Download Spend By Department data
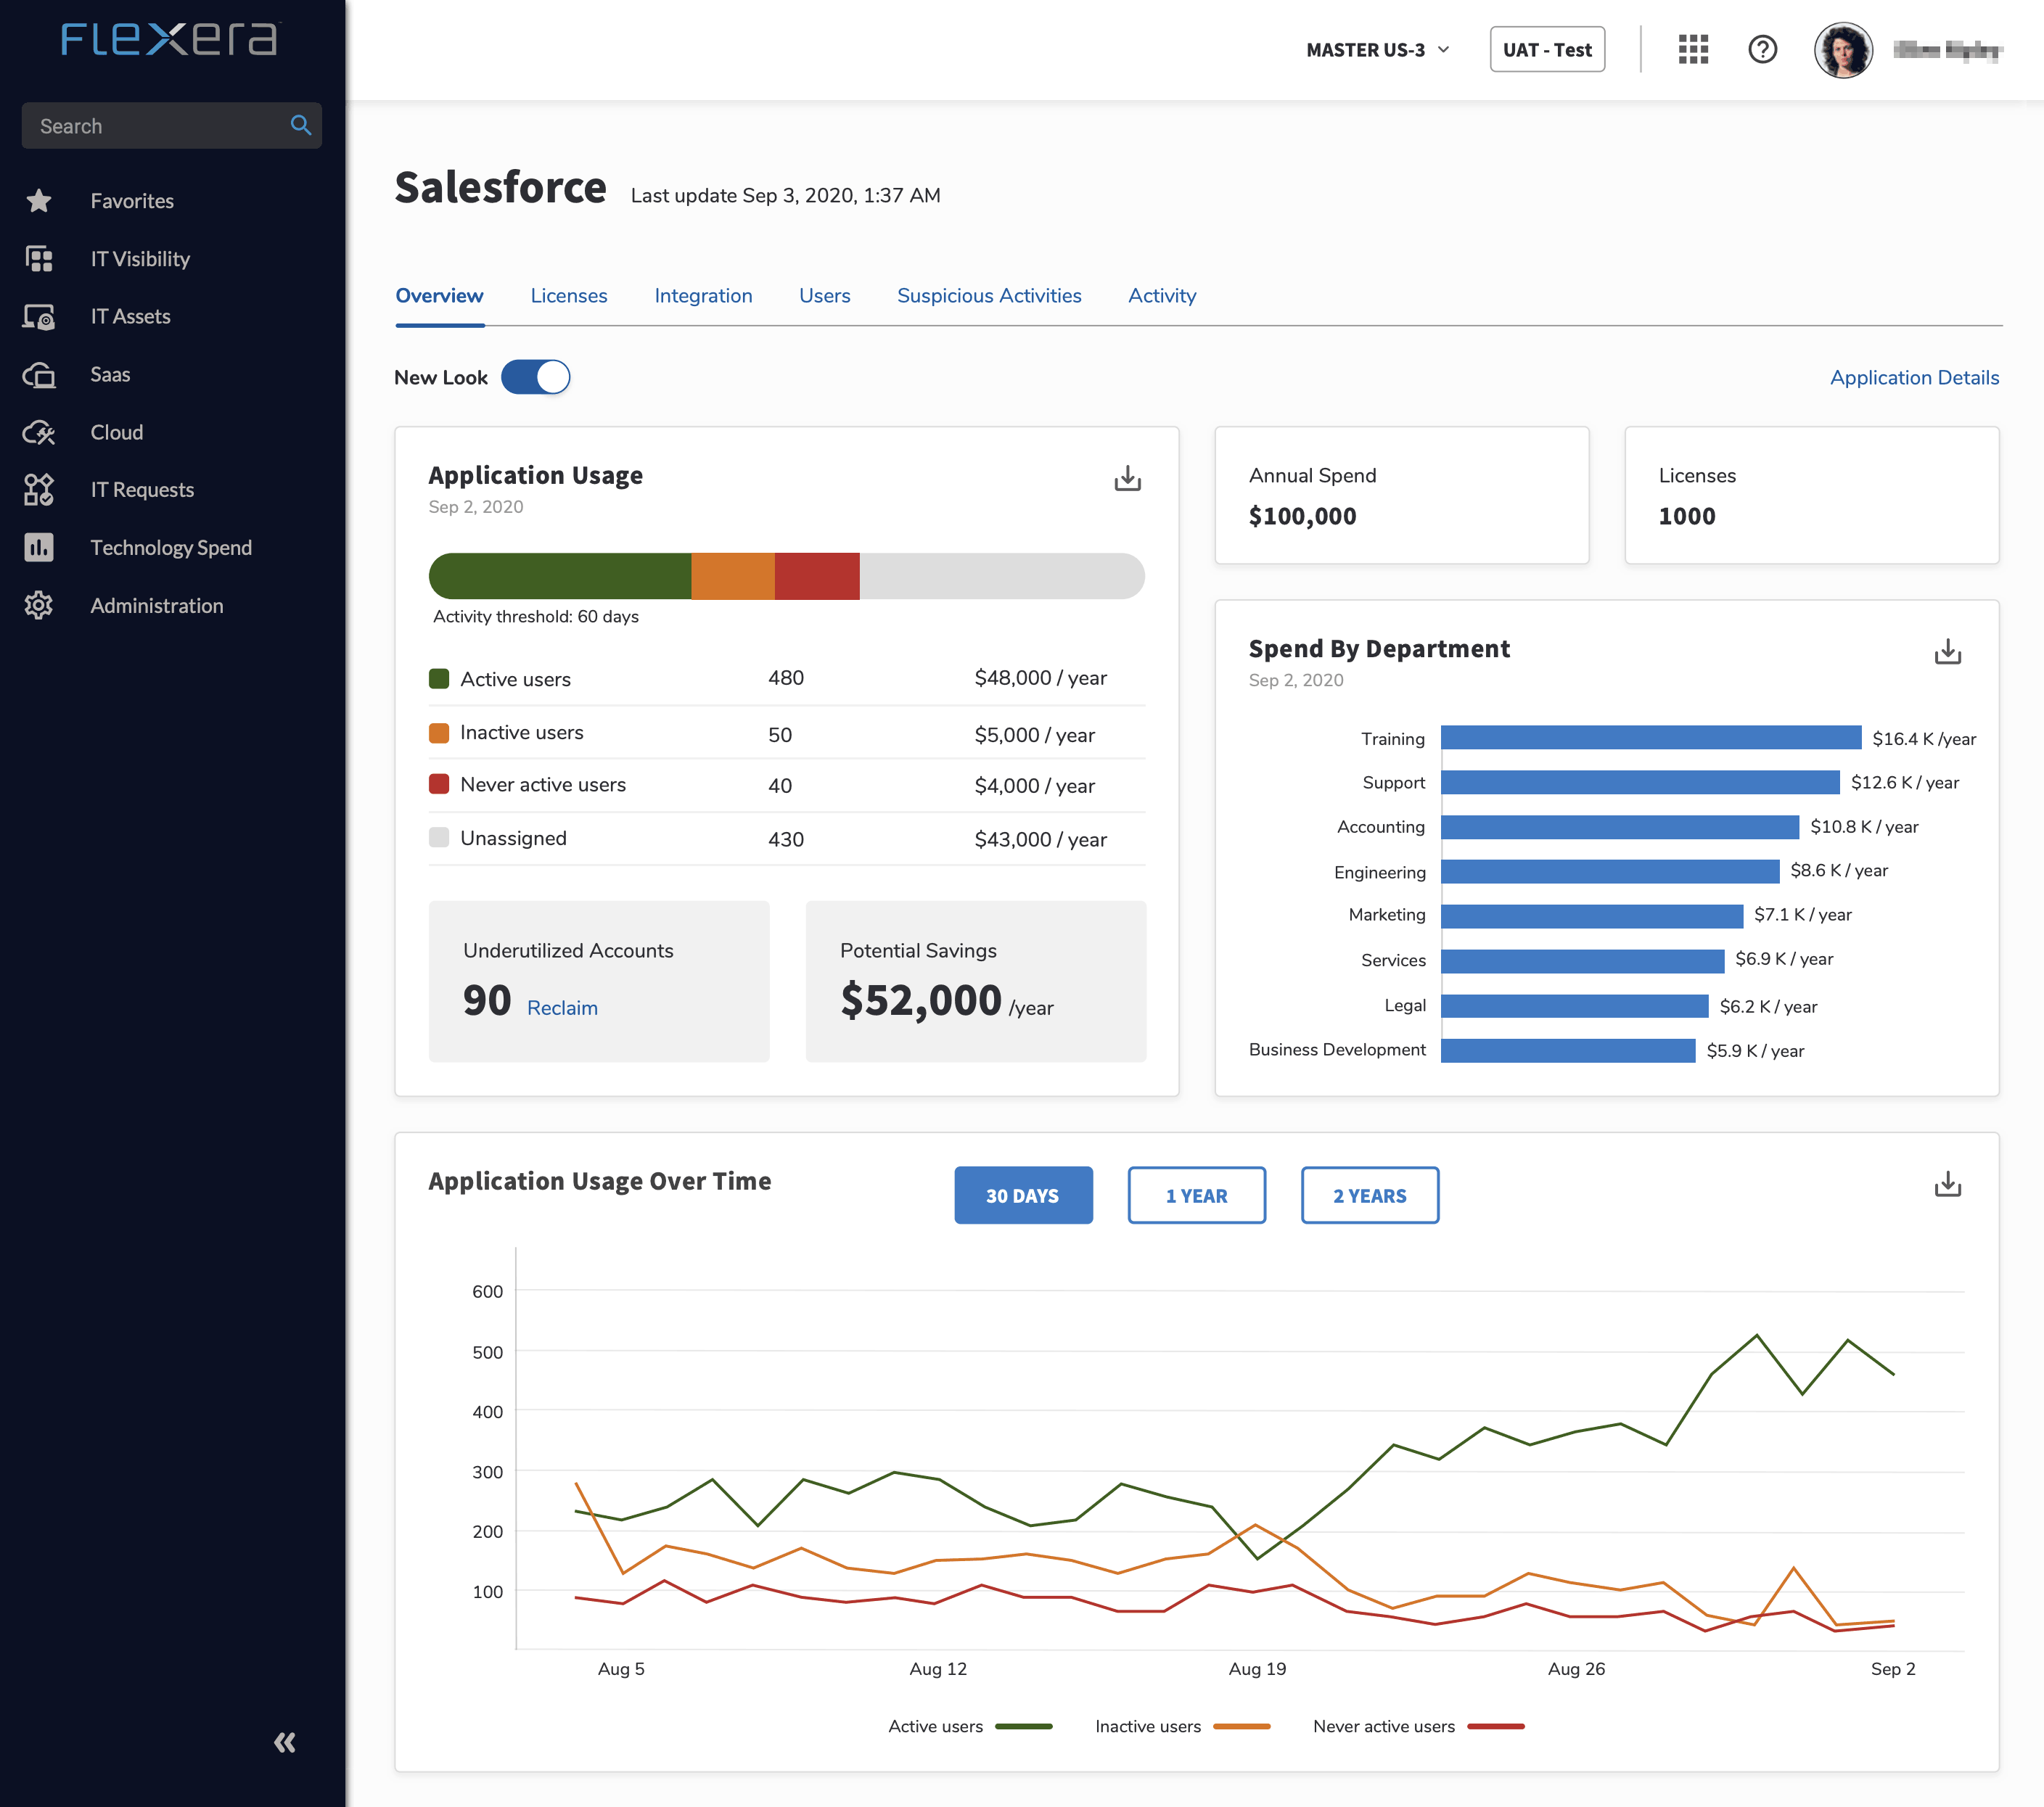The width and height of the screenshot is (2044, 1807). coord(1948,652)
